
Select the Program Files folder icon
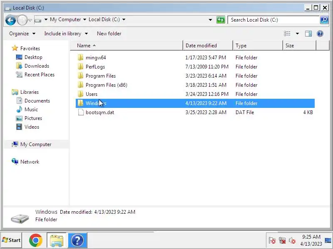point(80,76)
